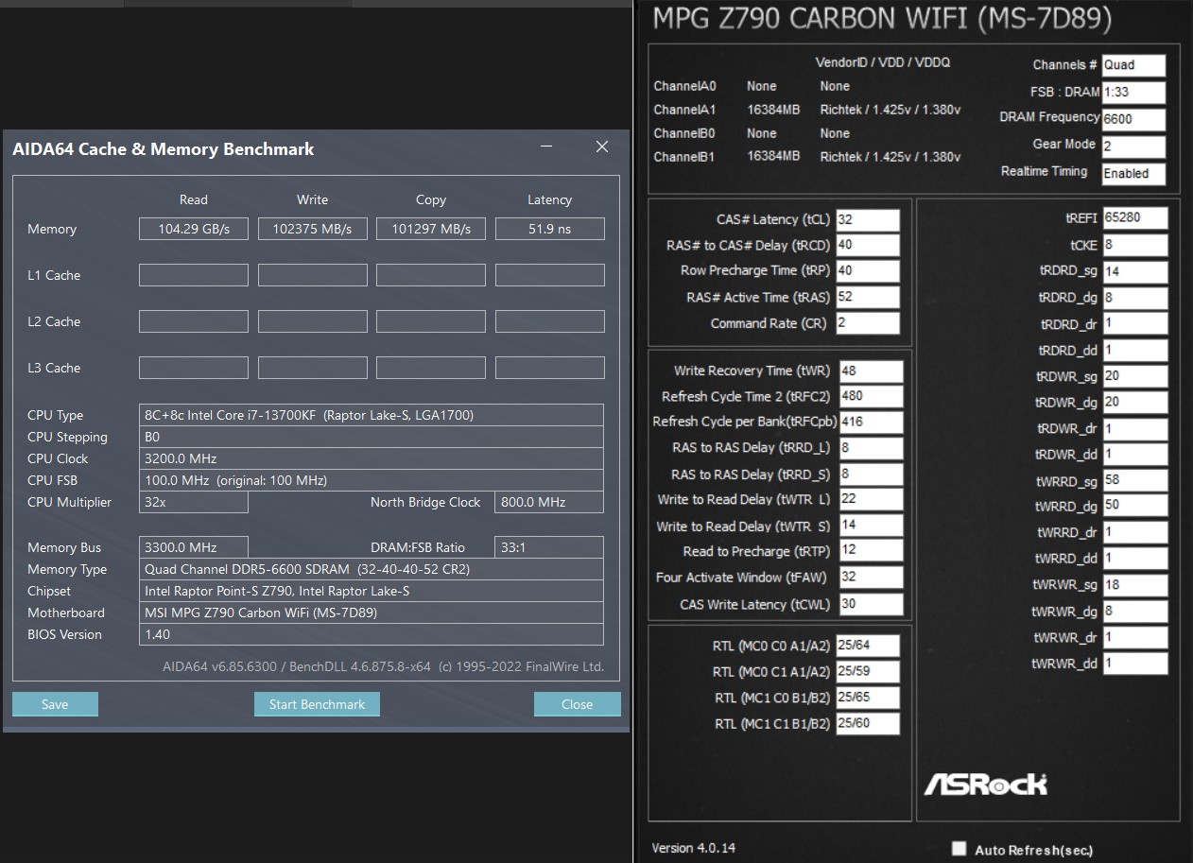The image size is (1193, 863).
Task: Click the RTL MC1 C0 value 25/65
Action: [868, 699]
